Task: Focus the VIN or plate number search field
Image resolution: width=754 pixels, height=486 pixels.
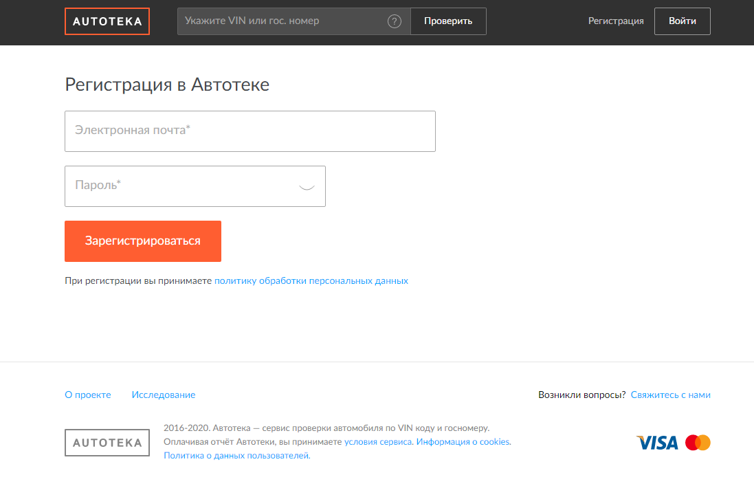Action: (x=293, y=21)
